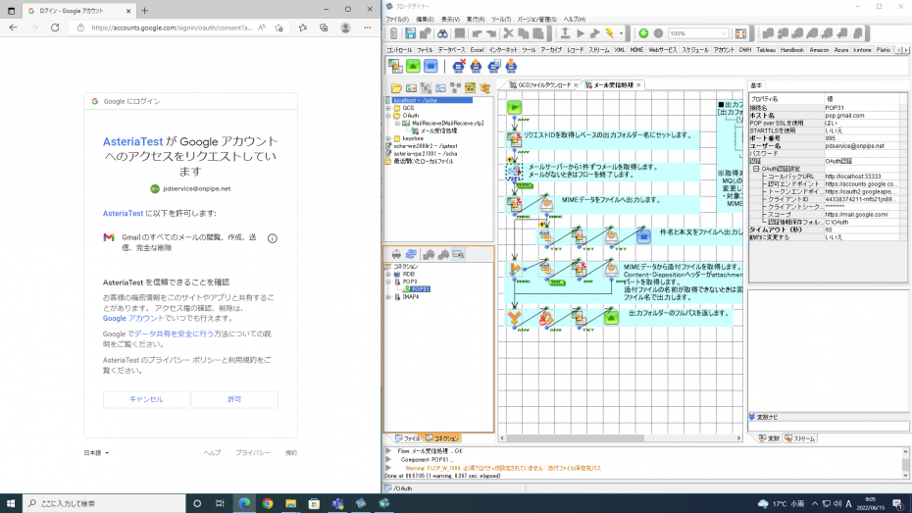Select the blue End component in palette
The width and height of the screenshot is (912, 513).
[x=431, y=67]
